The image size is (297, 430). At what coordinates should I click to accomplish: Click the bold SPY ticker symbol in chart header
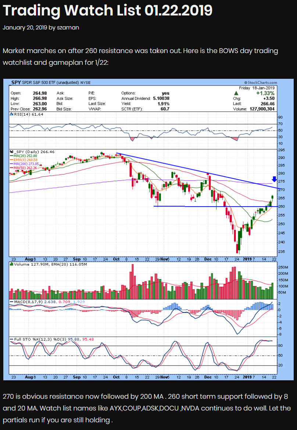click(16, 82)
